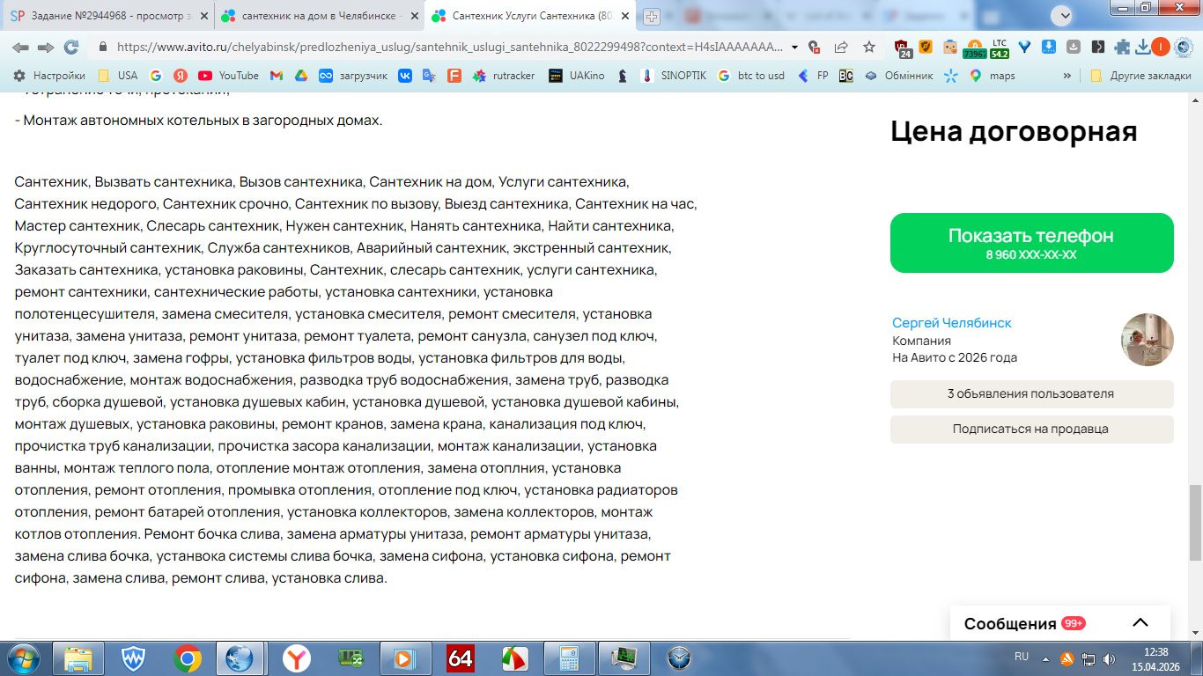Screen dimensions: 1203x676
Task: Go forward with the browser forward arrow
Action: 46,47
